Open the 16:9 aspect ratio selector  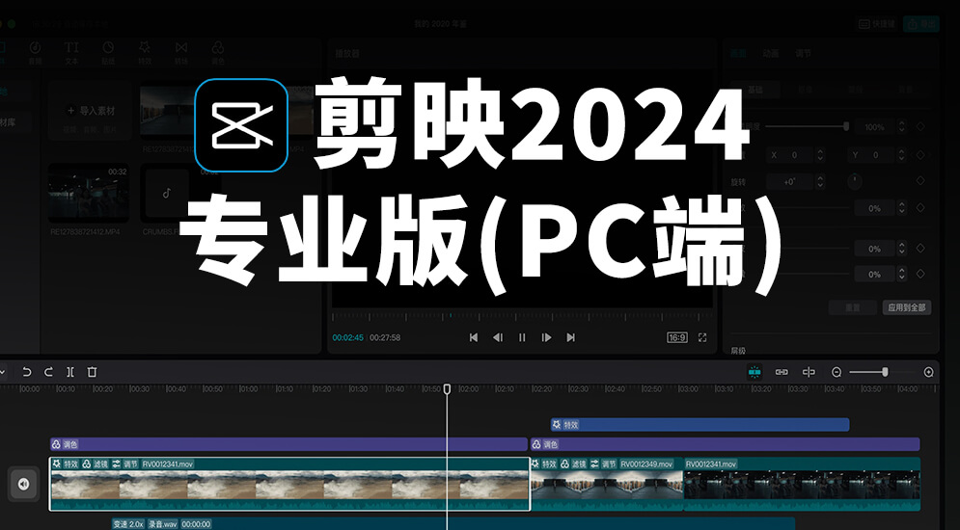pos(676,337)
